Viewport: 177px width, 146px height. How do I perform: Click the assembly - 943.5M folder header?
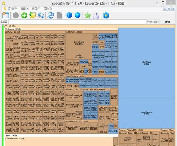pos(74,90)
